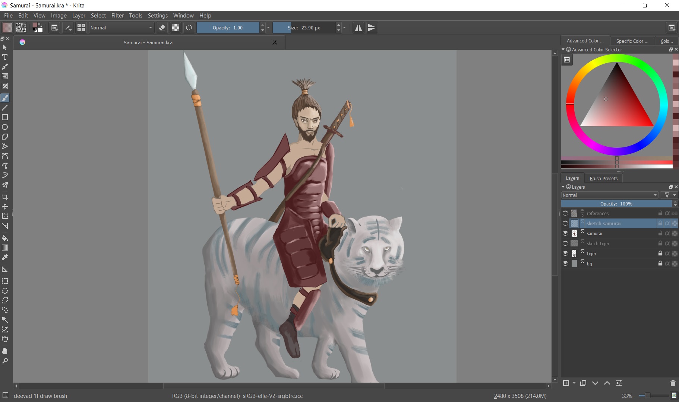Toggle visibility of the bg layer
This screenshot has height=402, width=679.
point(565,264)
